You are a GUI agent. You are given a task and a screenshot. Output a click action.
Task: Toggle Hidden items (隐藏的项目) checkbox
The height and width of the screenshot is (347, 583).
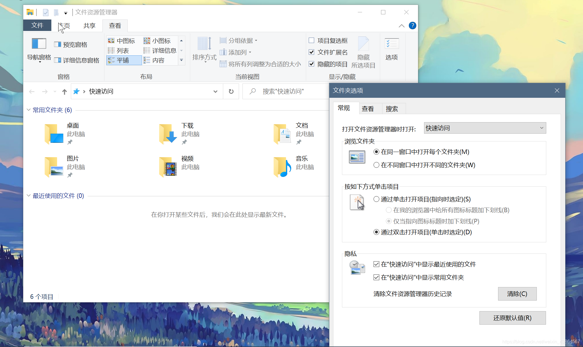click(328, 64)
